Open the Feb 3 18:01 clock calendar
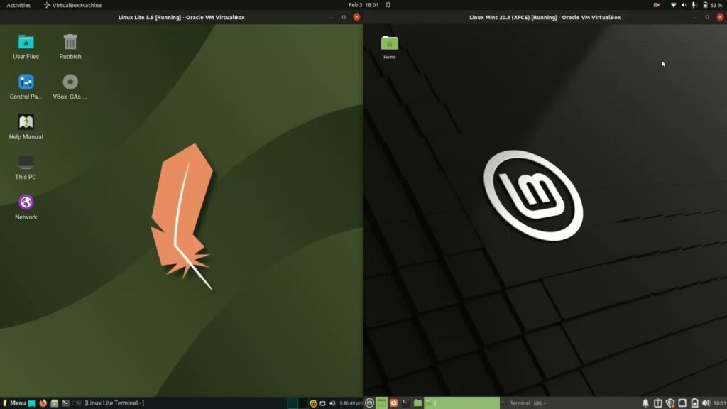Screen dimensions: 727x409 click(363, 5)
